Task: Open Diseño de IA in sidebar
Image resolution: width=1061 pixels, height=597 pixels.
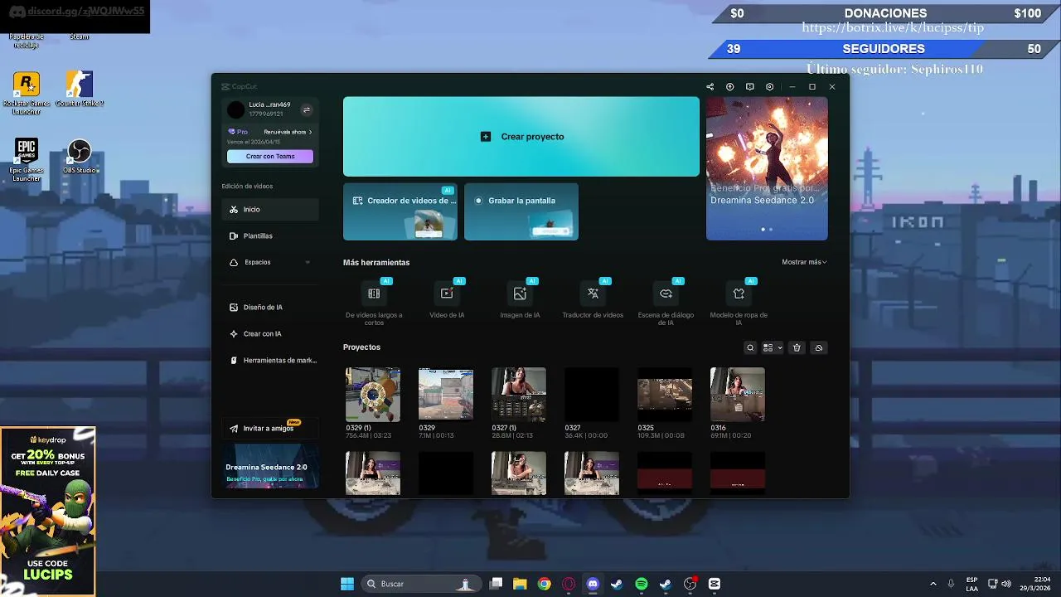Action: pos(270,308)
